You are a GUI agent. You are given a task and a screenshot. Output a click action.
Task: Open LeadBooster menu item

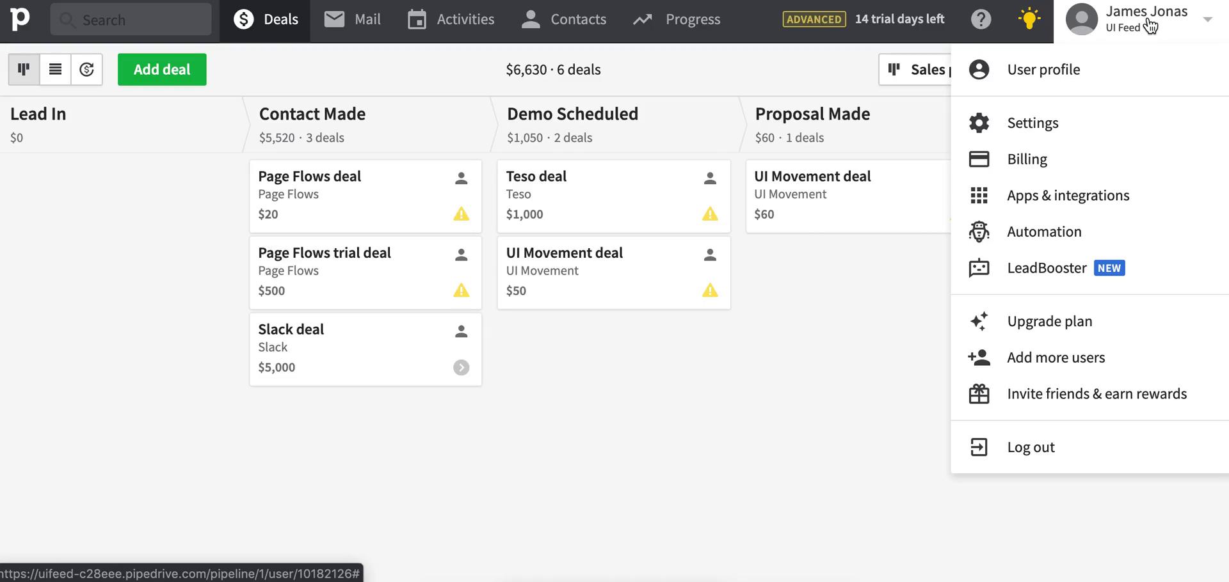coord(1090,268)
